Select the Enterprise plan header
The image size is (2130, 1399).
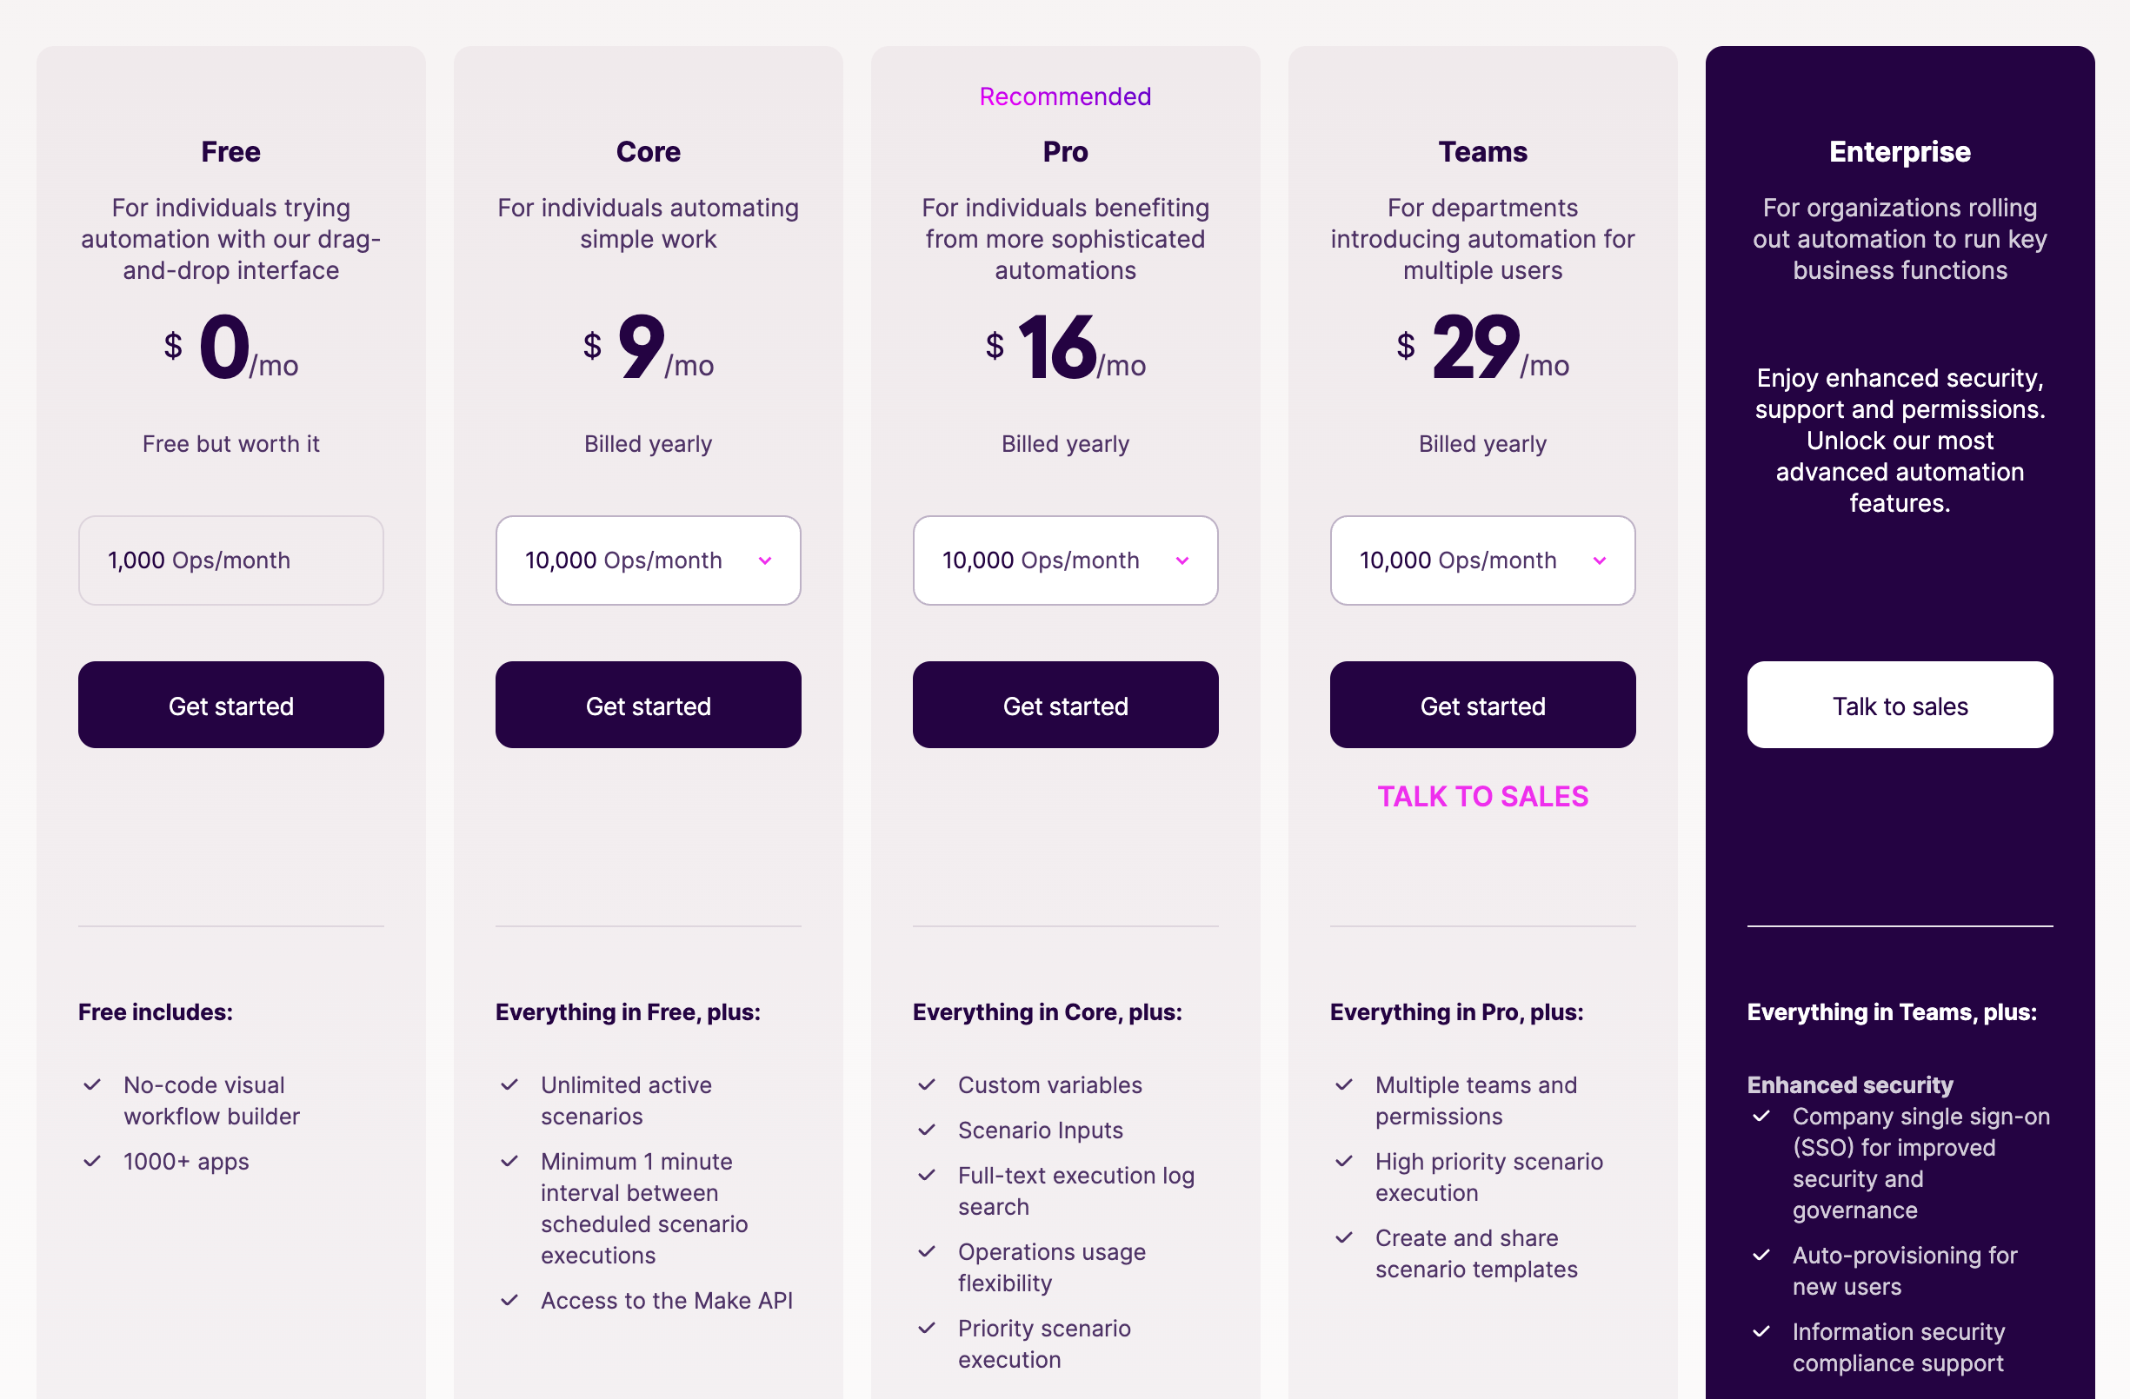[x=1899, y=151]
